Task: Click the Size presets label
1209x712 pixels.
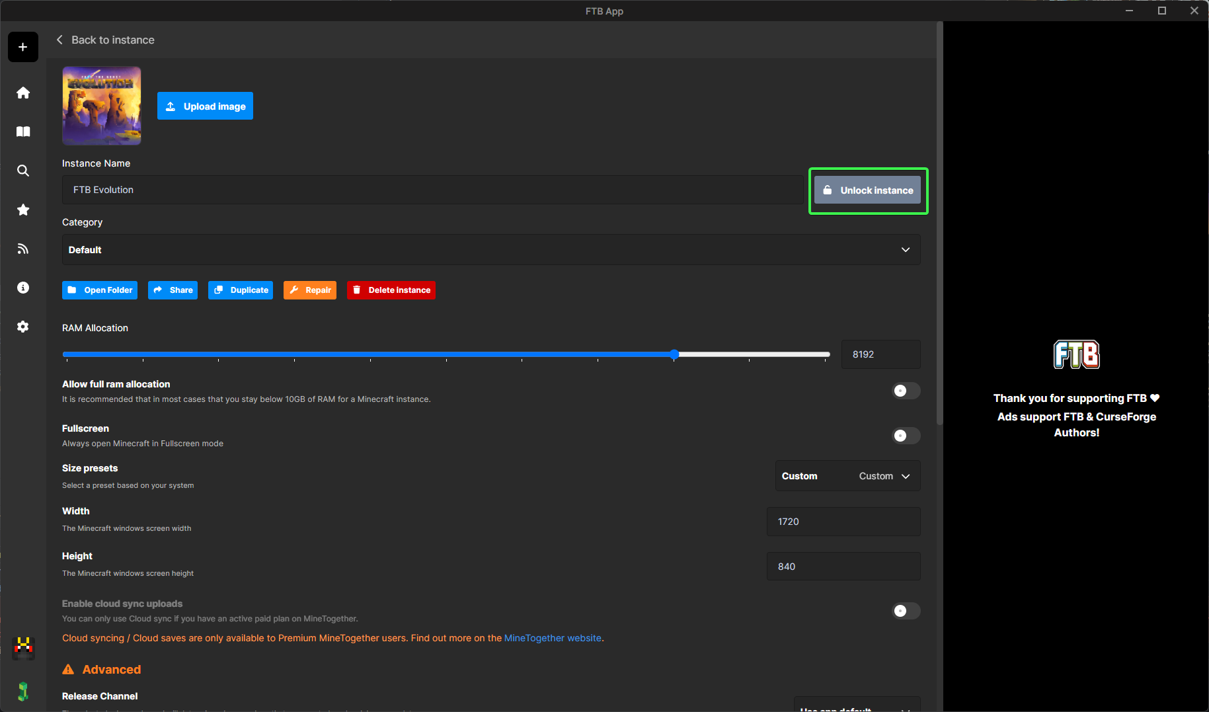Action: 90,468
